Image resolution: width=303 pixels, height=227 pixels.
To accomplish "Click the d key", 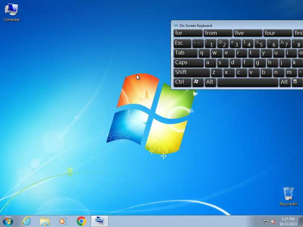I will pos(235,63).
